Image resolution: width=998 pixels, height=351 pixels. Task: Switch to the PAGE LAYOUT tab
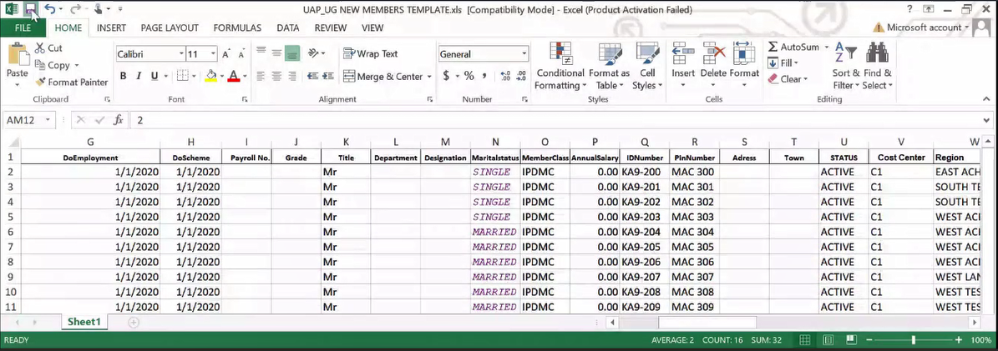(x=170, y=28)
